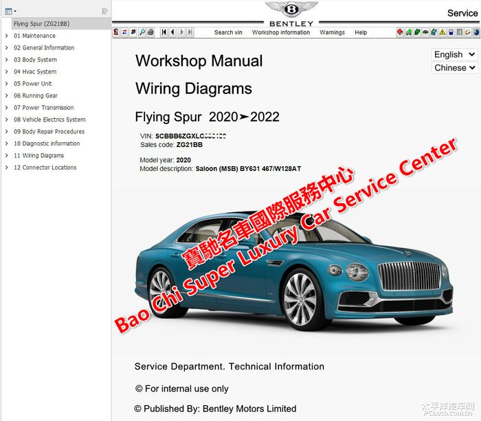Click the red book toolbar icon
481x421 pixels.
tap(400, 32)
